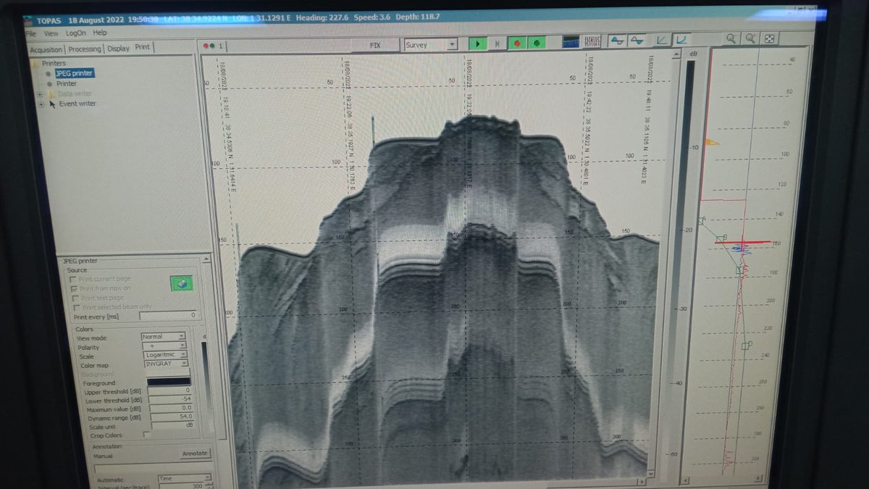
Task: Toggle Print current page checkbox
Action: 73,279
